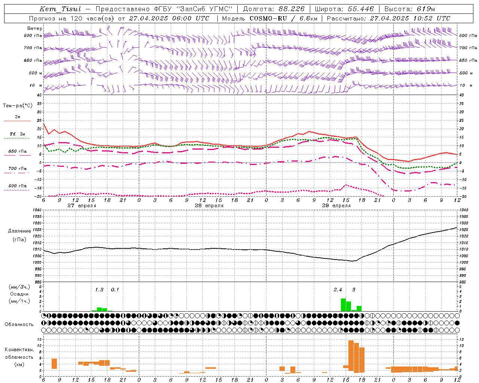Click the 'Ветер' wind panel label
479x383 pixels.
[x=35, y=28]
